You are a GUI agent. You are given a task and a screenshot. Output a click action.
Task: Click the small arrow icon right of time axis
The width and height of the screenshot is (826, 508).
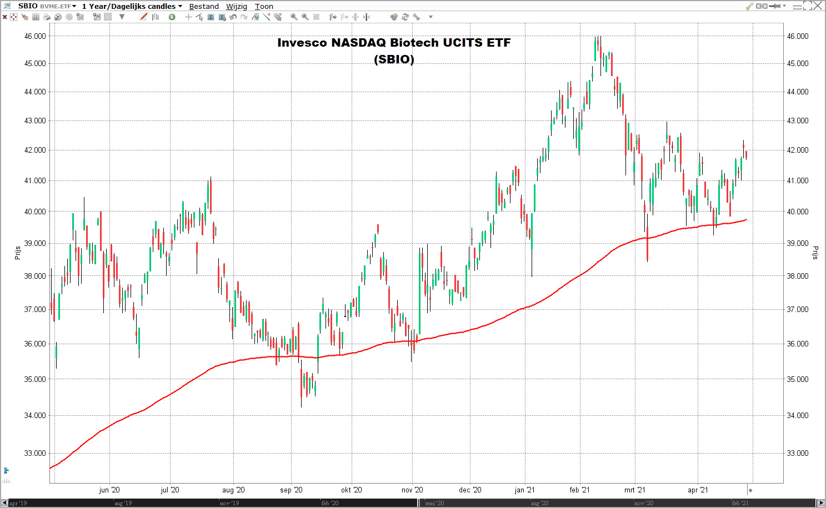point(750,490)
